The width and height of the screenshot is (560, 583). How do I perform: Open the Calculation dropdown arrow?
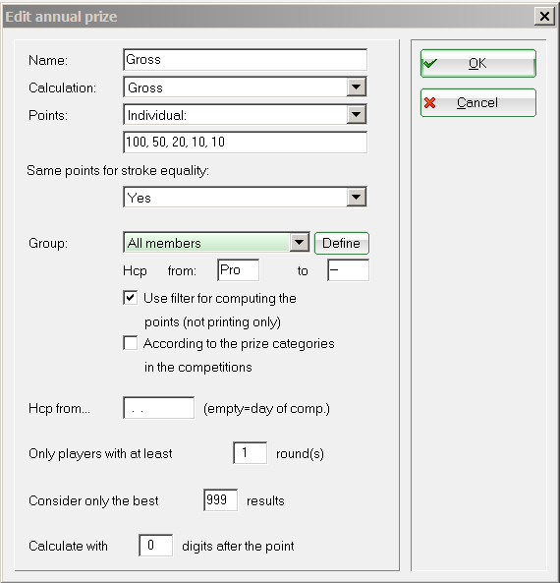(x=356, y=87)
